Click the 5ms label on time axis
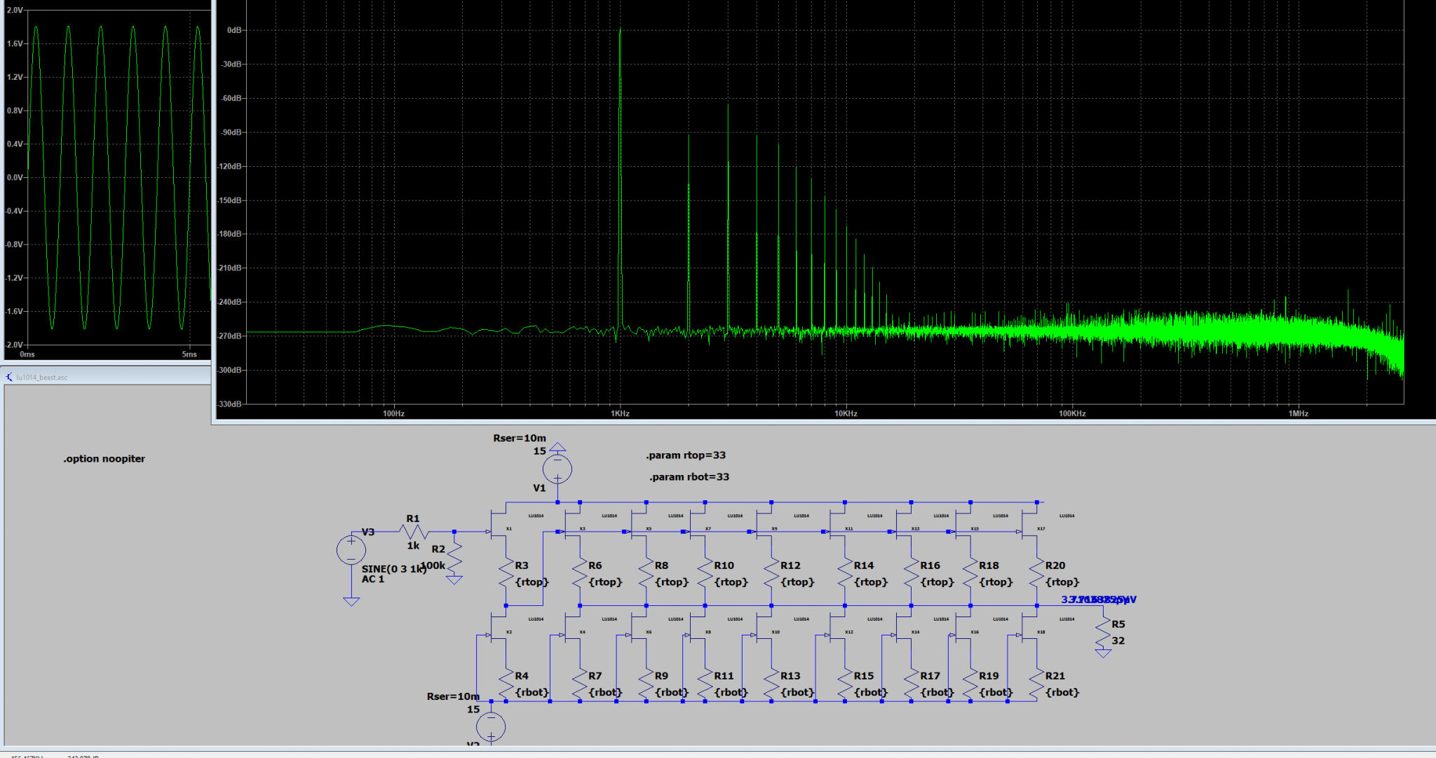This screenshot has height=758, width=1436. point(189,354)
